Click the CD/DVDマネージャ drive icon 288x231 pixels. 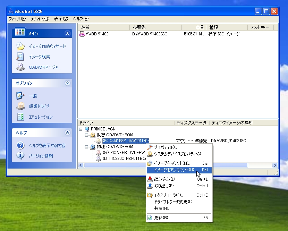coord(20,67)
